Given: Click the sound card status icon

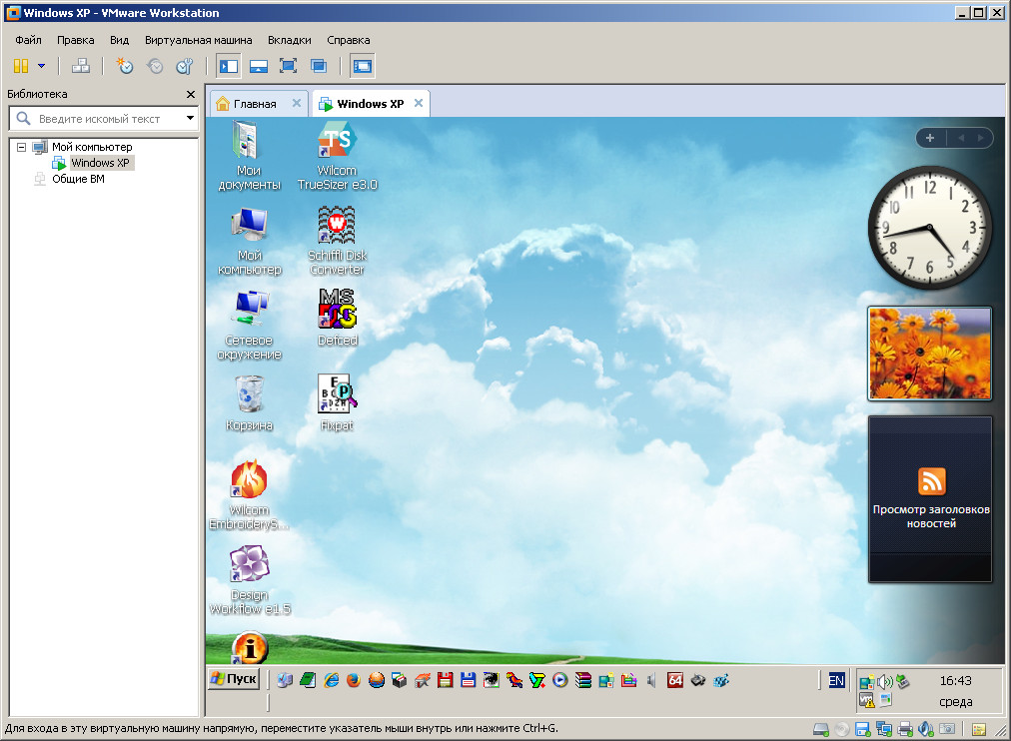Looking at the screenshot, I should point(926,729).
